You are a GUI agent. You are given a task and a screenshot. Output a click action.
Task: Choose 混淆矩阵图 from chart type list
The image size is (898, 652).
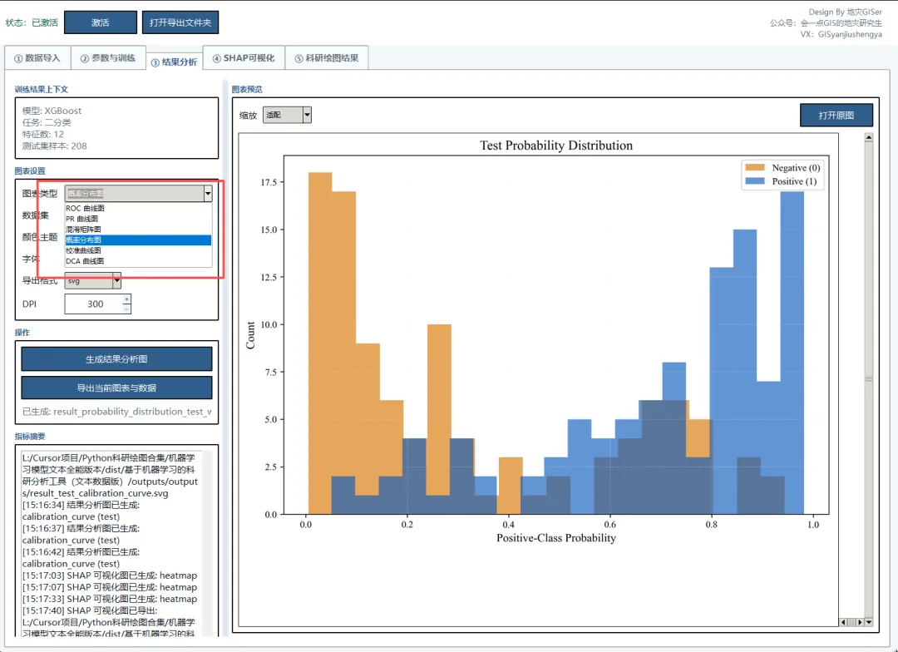(138, 230)
